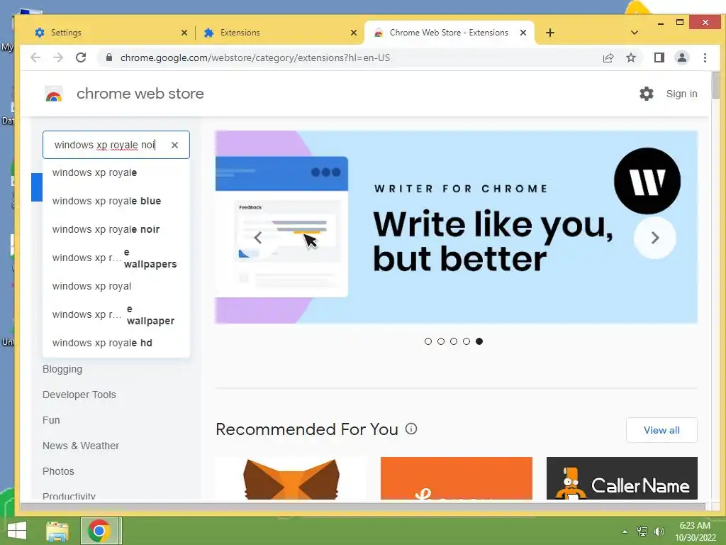Select the third carousel dot
The width and height of the screenshot is (726, 545).
click(454, 341)
